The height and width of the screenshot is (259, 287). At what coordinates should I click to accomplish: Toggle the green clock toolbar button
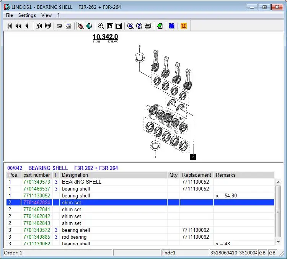(x=89, y=26)
